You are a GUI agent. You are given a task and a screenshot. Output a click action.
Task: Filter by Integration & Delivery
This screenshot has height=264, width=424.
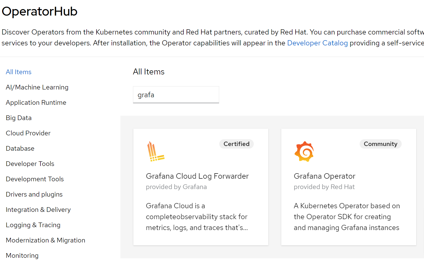click(x=38, y=210)
